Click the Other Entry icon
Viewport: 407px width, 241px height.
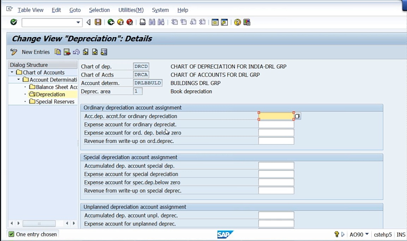point(104,52)
